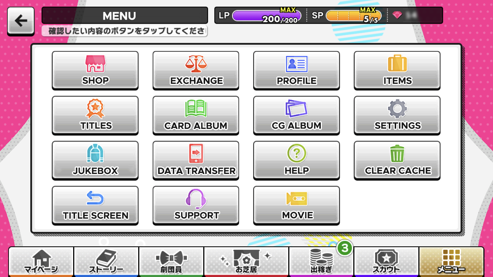Screen dimensions: 493x277
Task: Open the HELP question mark button
Action: click(x=296, y=160)
